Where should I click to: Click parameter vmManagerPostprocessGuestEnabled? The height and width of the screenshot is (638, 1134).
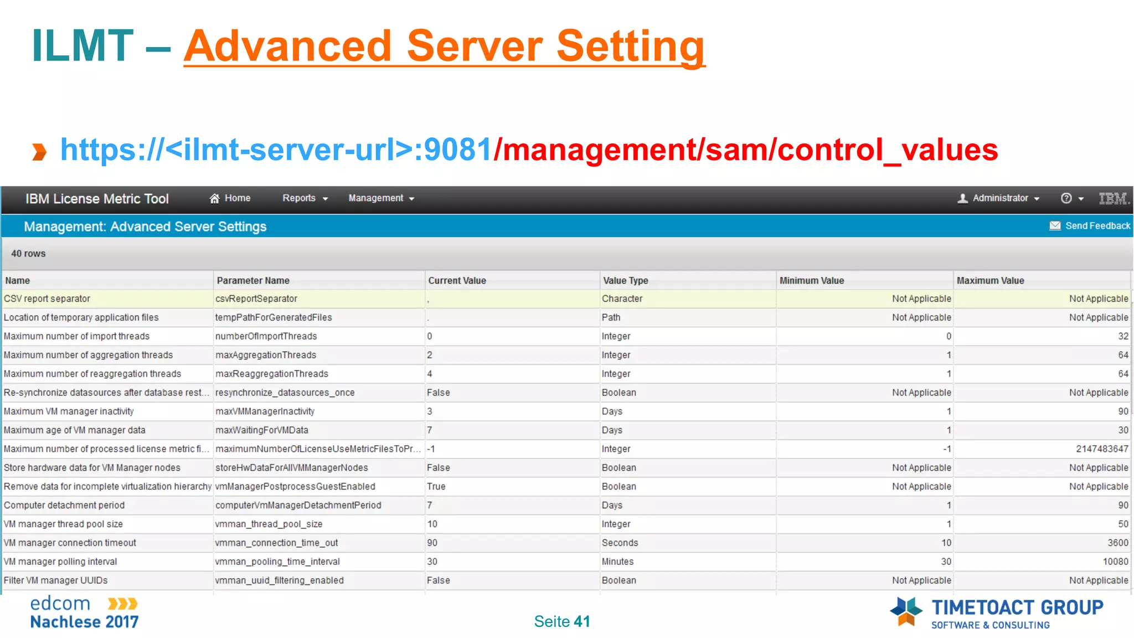click(295, 487)
